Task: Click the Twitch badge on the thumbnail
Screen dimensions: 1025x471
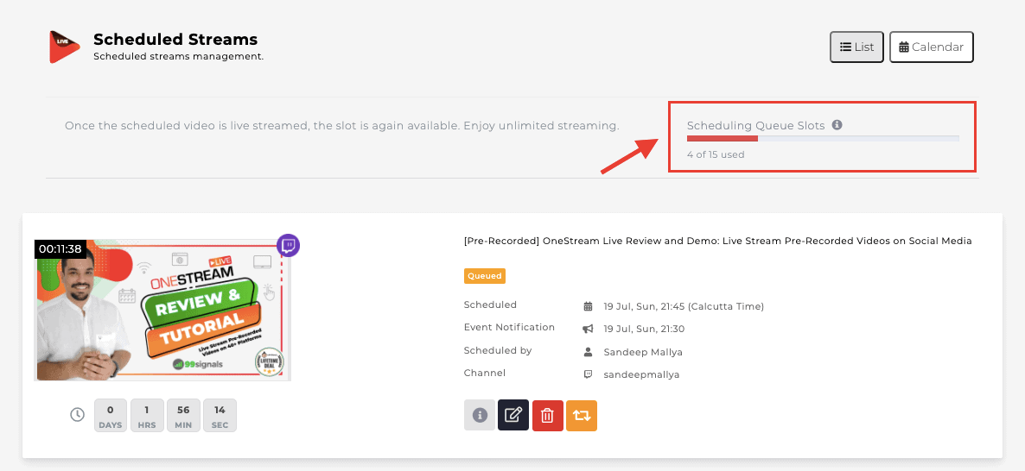Action: point(289,246)
